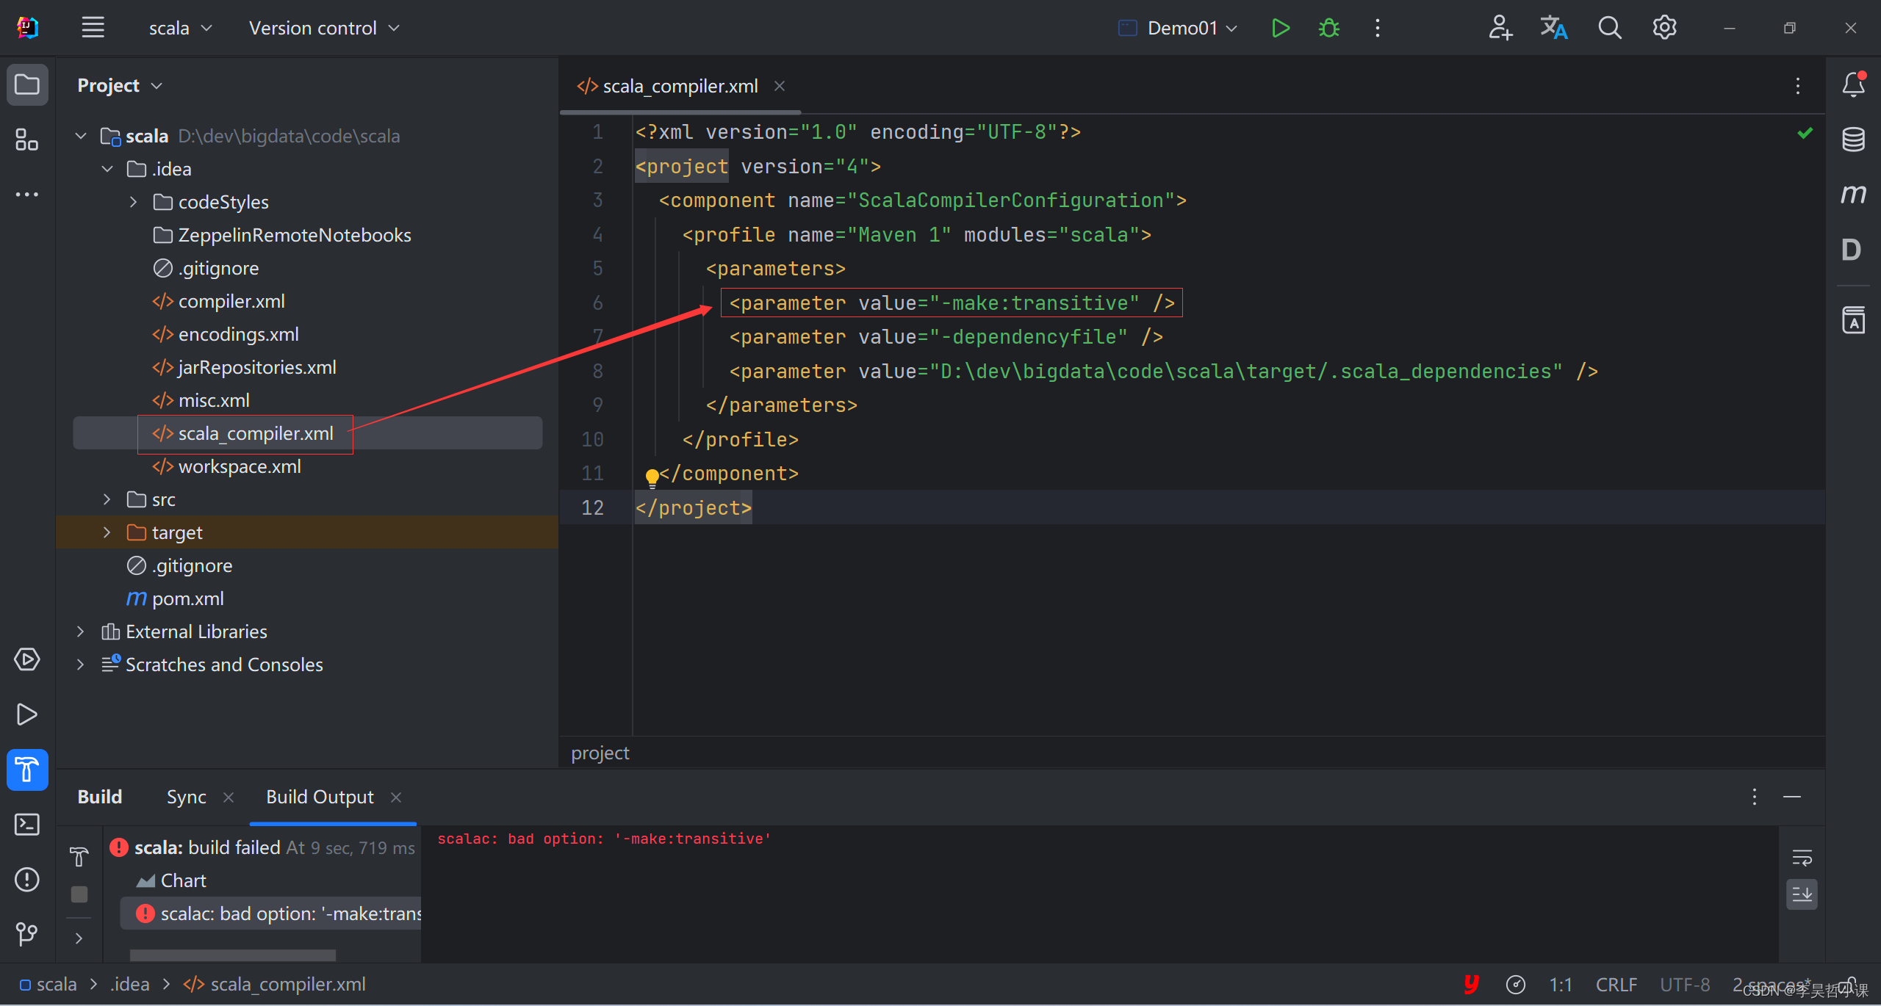Open editor tab options menu

pyautogui.click(x=1798, y=86)
